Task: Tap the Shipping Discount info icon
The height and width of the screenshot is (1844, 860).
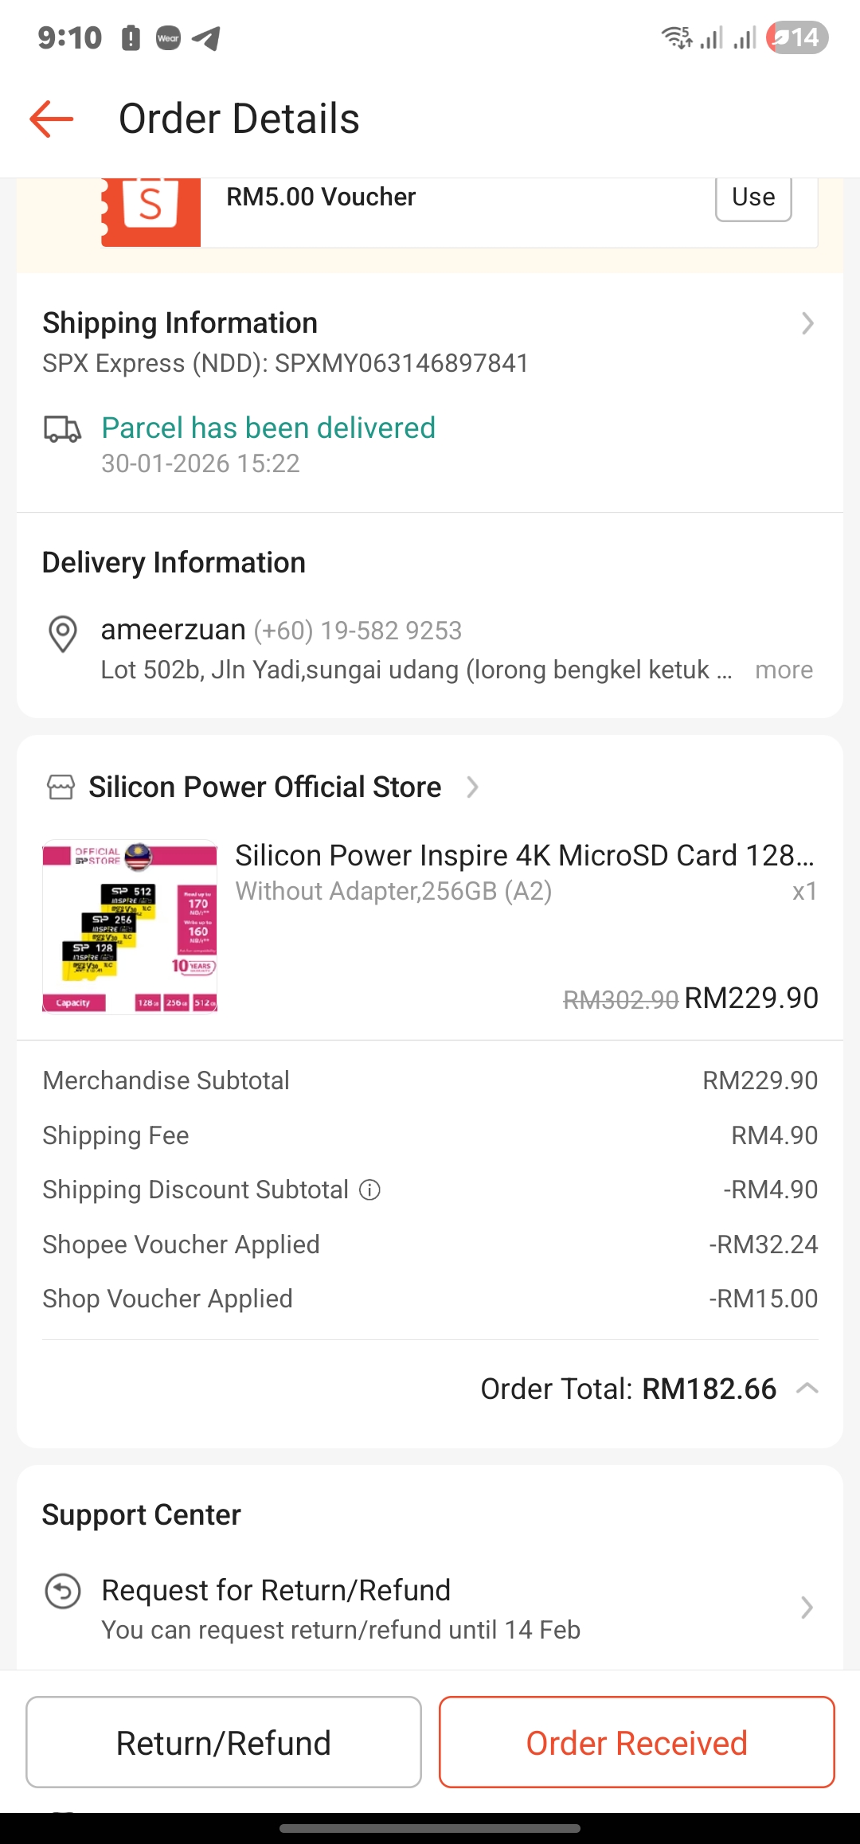Action: (x=369, y=1190)
